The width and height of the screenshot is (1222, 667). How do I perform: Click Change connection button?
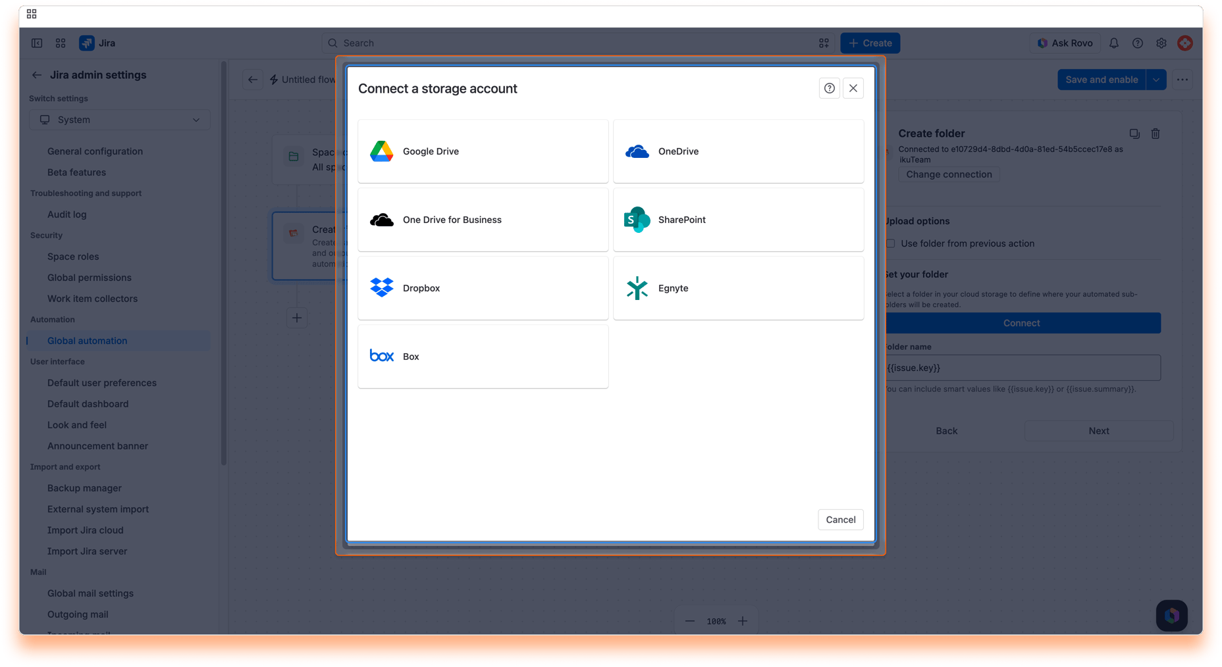click(x=949, y=174)
